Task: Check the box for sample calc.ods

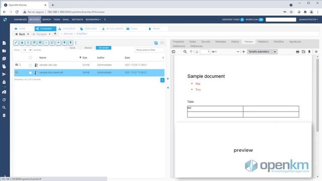Action: point(30,65)
